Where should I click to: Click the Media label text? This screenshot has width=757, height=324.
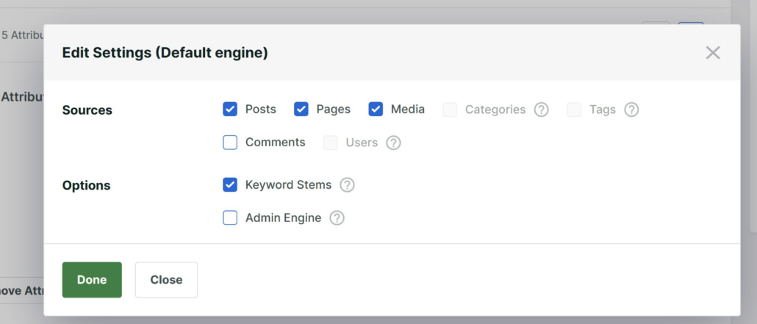[408, 109]
